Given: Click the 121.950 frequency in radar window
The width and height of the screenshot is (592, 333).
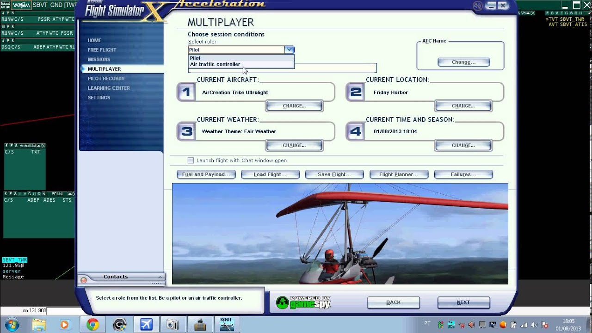Looking at the screenshot, I should [x=13, y=265].
